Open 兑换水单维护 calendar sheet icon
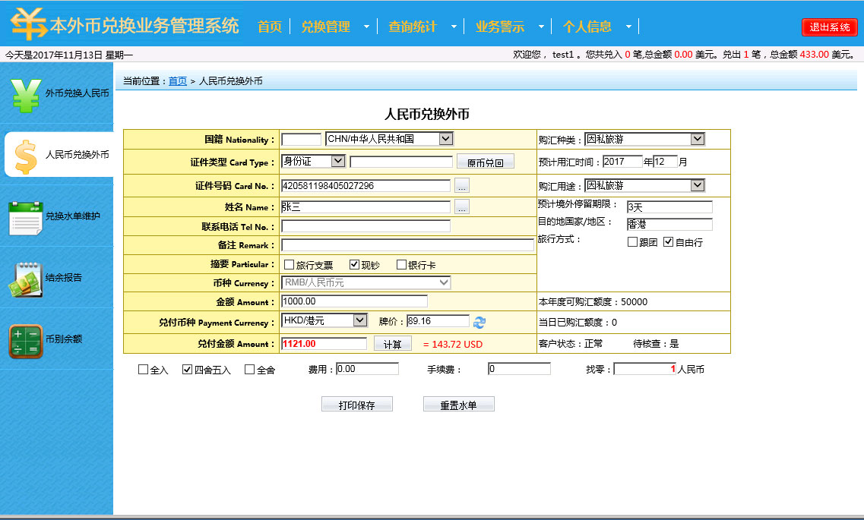 click(25, 218)
